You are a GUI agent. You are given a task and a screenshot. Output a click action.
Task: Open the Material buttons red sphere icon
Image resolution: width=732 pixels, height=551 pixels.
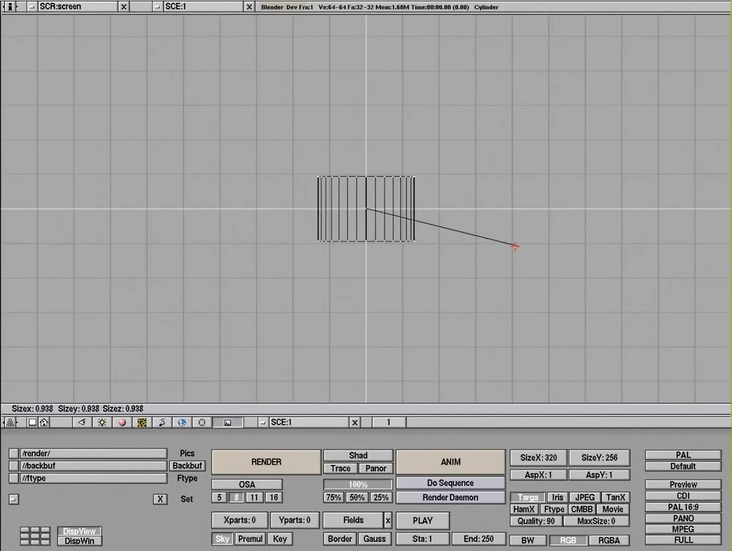122,422
